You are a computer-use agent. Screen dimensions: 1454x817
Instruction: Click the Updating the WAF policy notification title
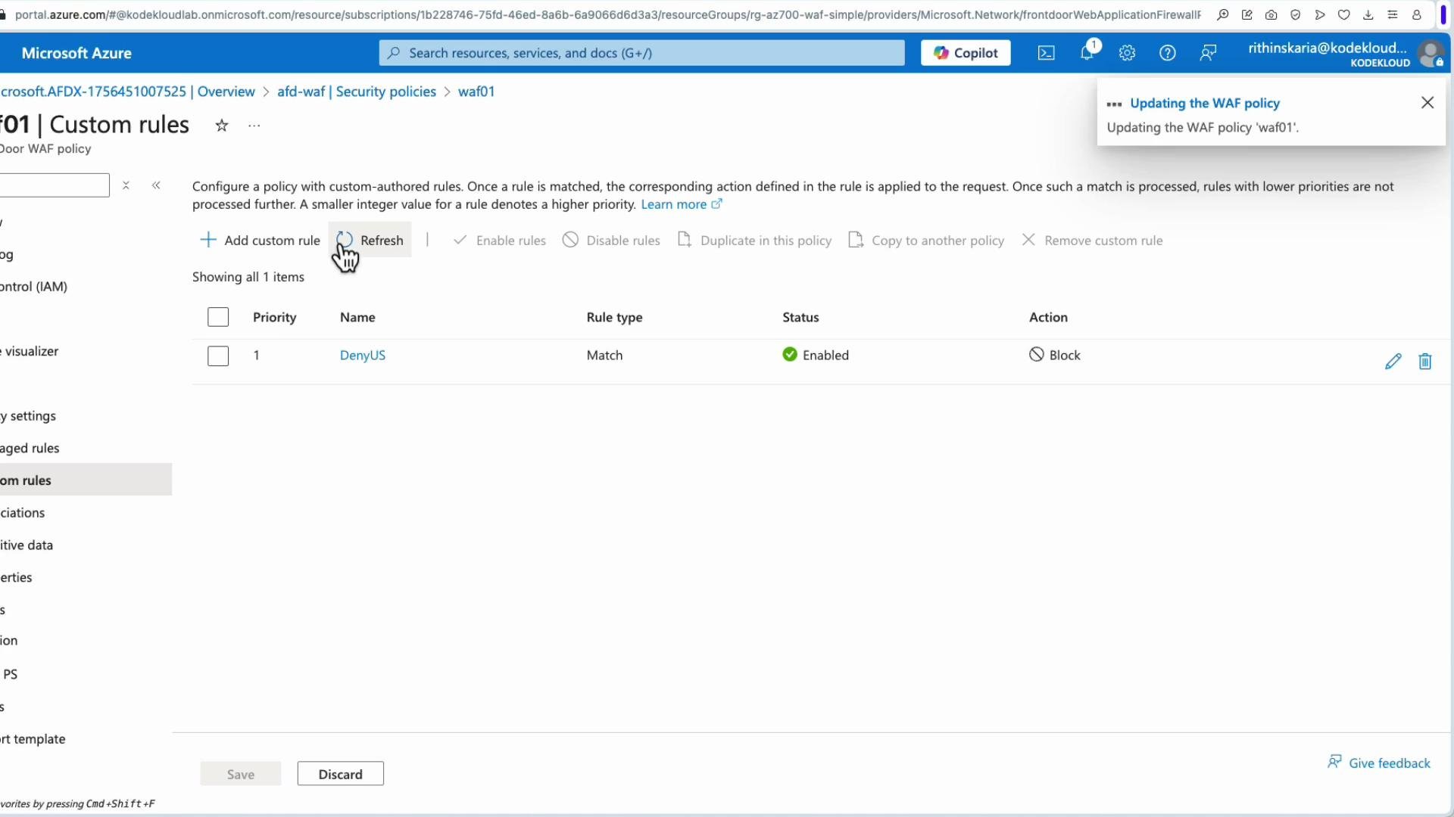click(x=1205, y=104)
